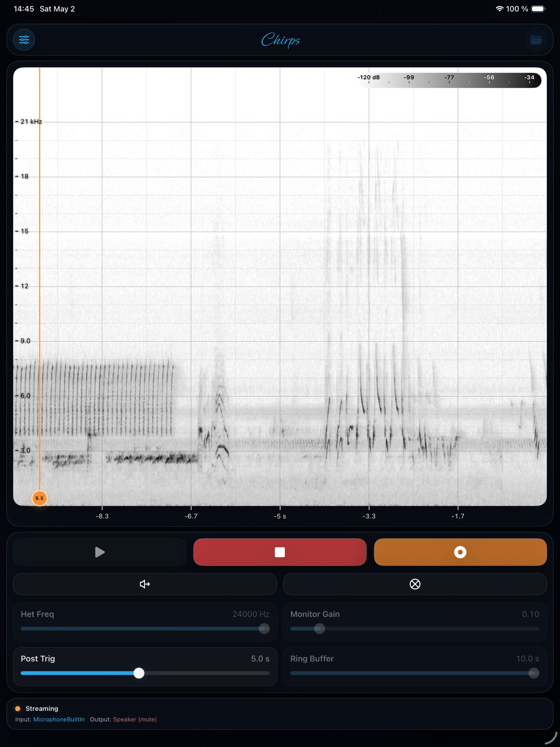Viewport: 560px width, 747px height.
Task: Click the -8.3 time axis label
Action: [x=102, y=516]
